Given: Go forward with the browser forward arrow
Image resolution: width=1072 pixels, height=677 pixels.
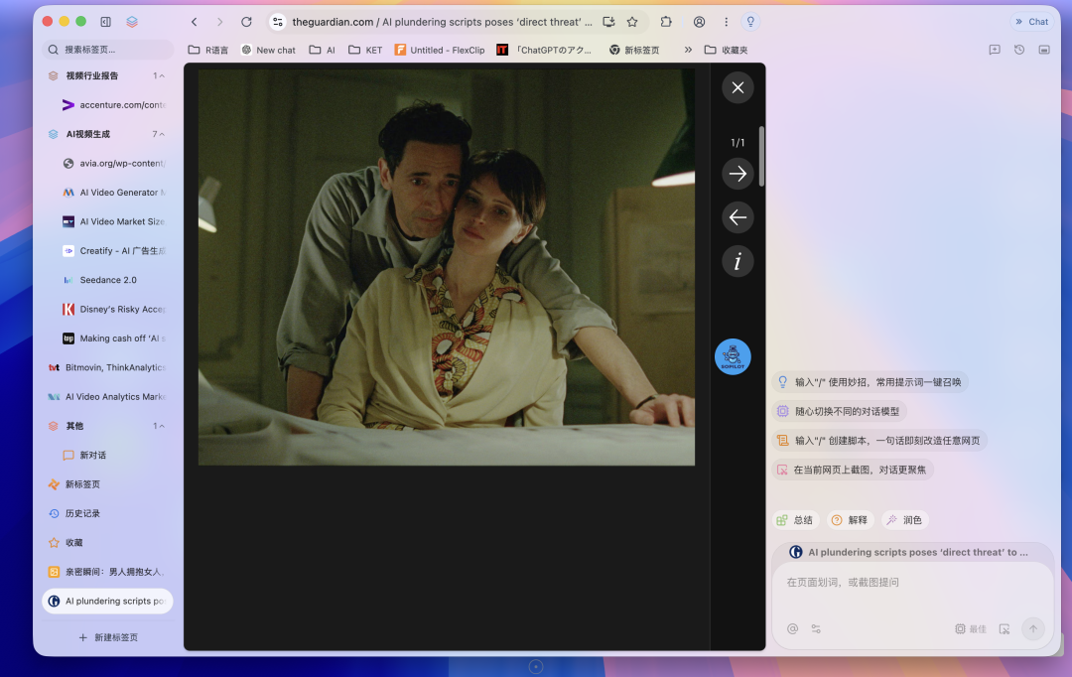Looking at the screenshot, I should [219, 22].
